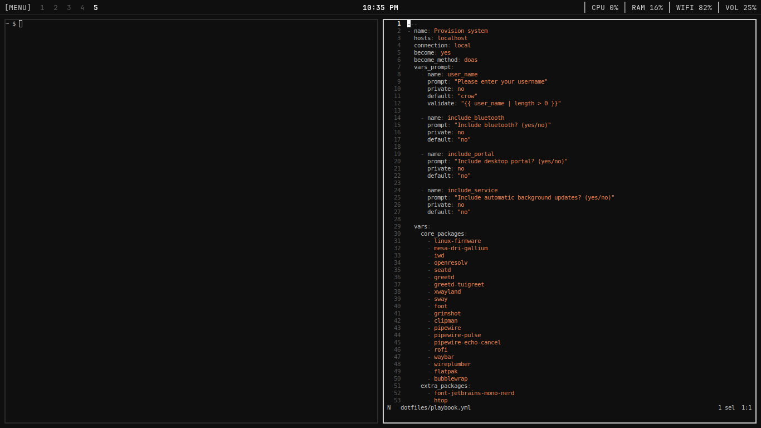Click the 'iwd' package entry

[x=439, y=256]
